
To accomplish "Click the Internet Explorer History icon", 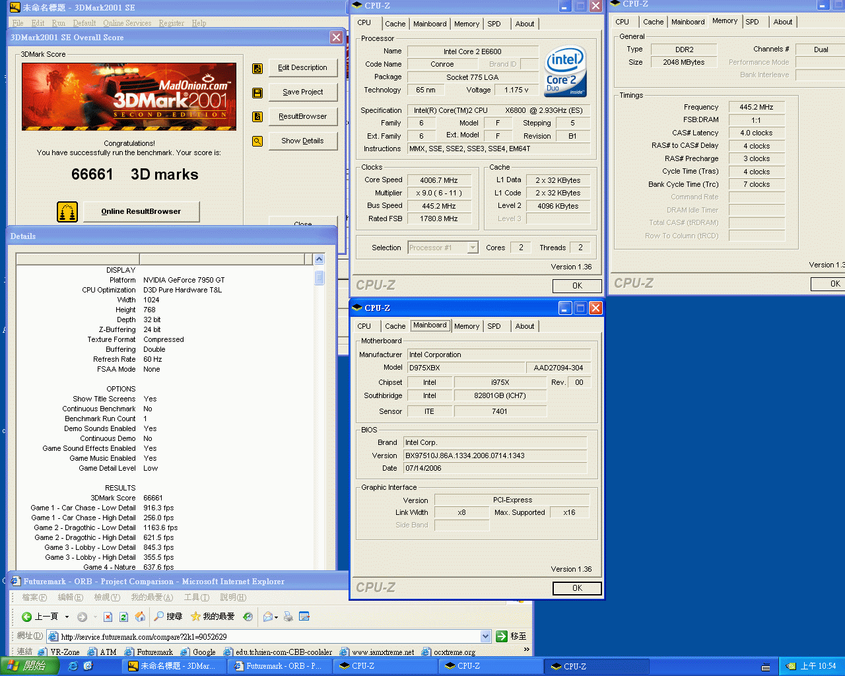I will coord(248,617).
